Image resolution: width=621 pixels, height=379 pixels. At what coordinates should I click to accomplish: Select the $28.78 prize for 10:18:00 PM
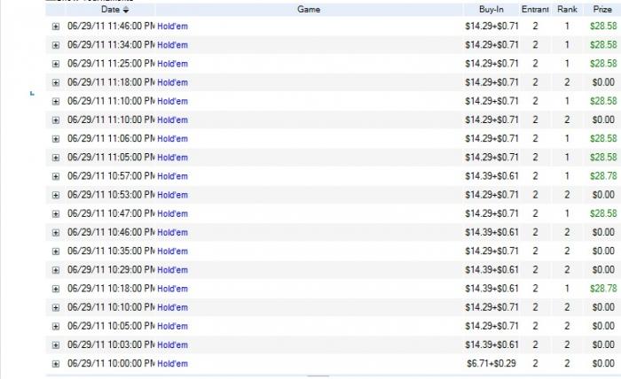[603, 289]
